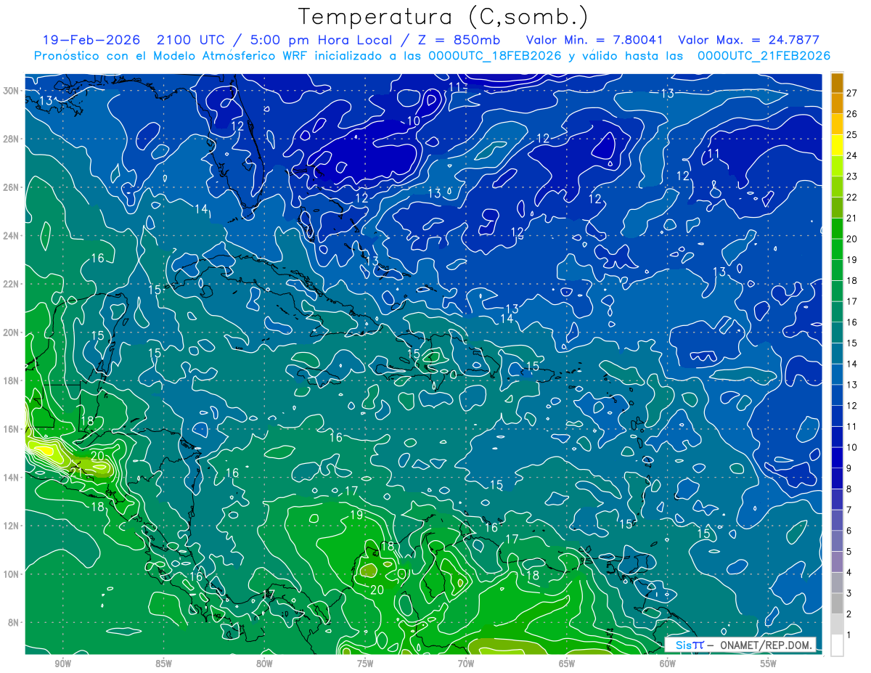Click the "65W" longitude label

click(567, 664)
